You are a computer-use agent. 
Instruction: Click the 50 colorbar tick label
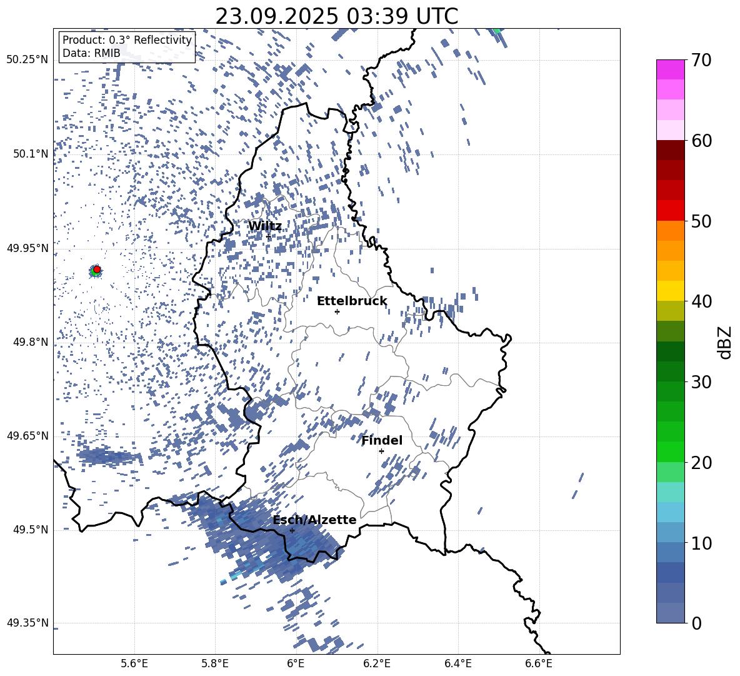[701, 221]
